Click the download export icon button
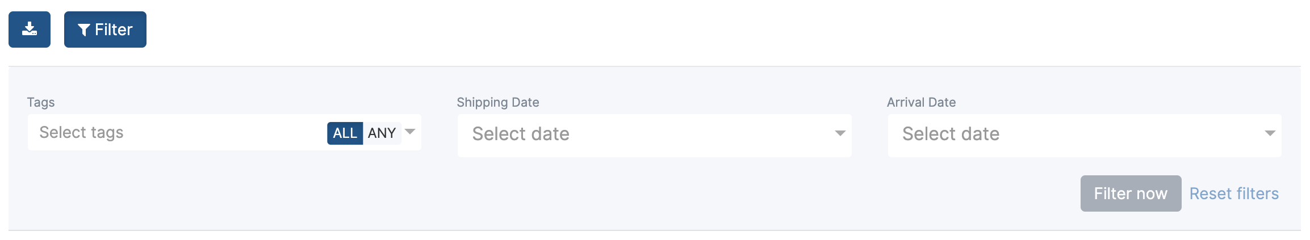 (x=30, y=30)
